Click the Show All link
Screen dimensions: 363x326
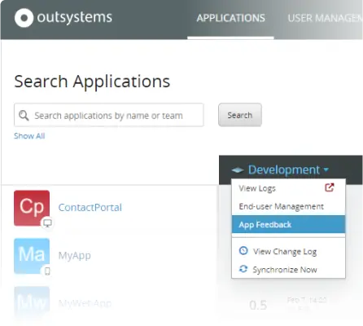point(29,136)
